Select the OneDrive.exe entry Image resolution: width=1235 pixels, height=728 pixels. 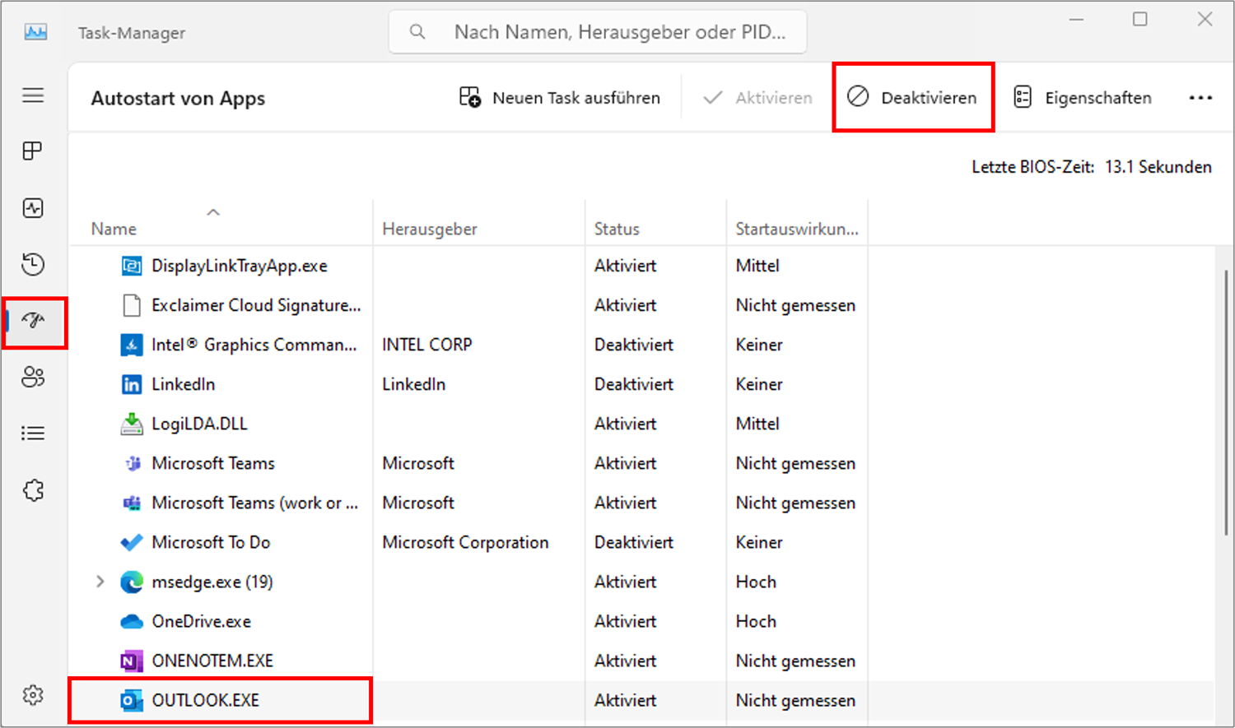click(202, 621)
